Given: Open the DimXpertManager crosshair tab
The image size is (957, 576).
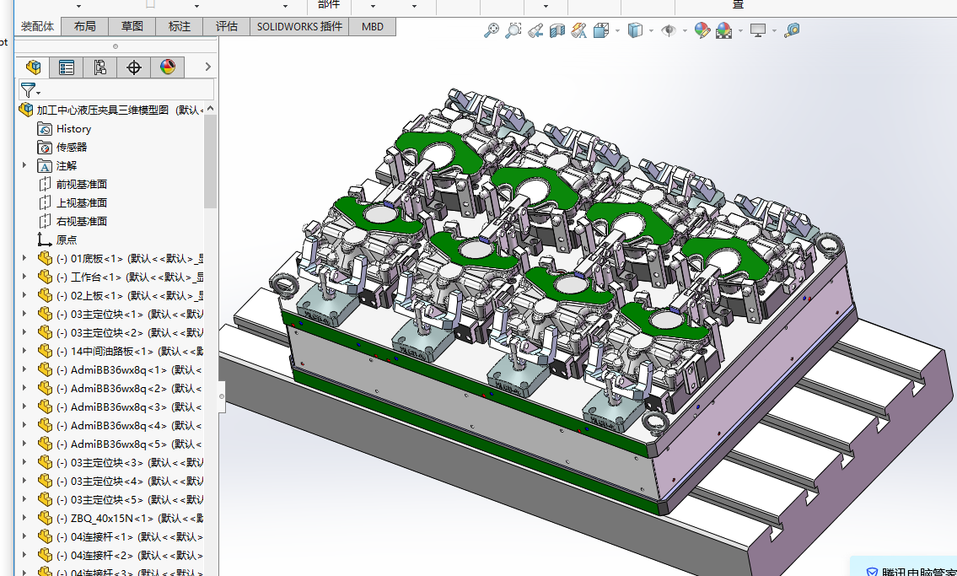Looking at the screenshot, I should click(134, 67).
